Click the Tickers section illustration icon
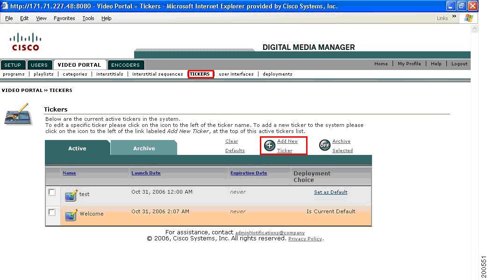Viewport: 487px width, 280px height. (x=18, y=114)
